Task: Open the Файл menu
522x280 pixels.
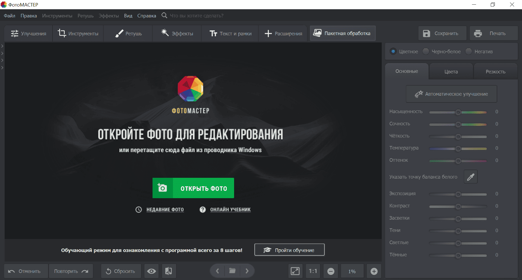Action: [10, 16]
